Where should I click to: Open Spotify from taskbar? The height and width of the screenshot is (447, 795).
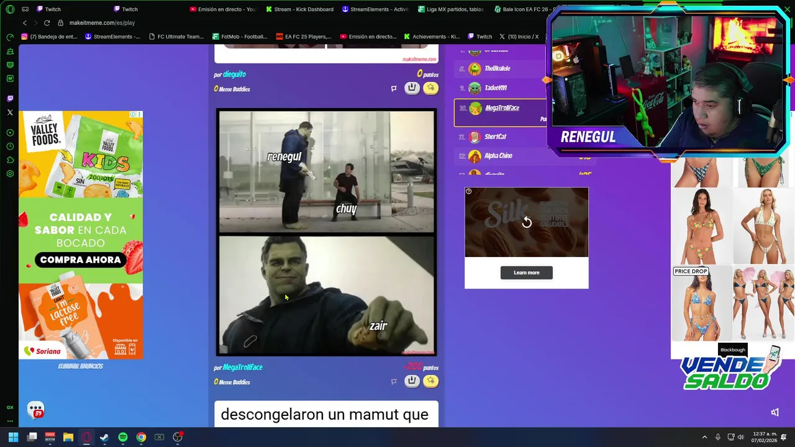coord(123,437)
